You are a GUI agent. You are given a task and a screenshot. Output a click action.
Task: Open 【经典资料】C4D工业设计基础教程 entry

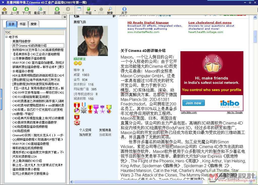[36, 54]
